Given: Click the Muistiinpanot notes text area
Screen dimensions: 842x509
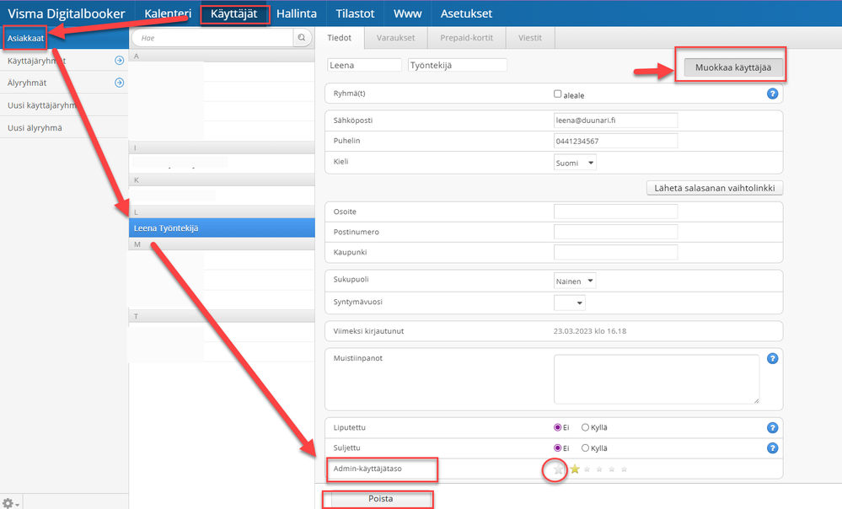Looking at the screenshot, I should click(x=657, y=379).
